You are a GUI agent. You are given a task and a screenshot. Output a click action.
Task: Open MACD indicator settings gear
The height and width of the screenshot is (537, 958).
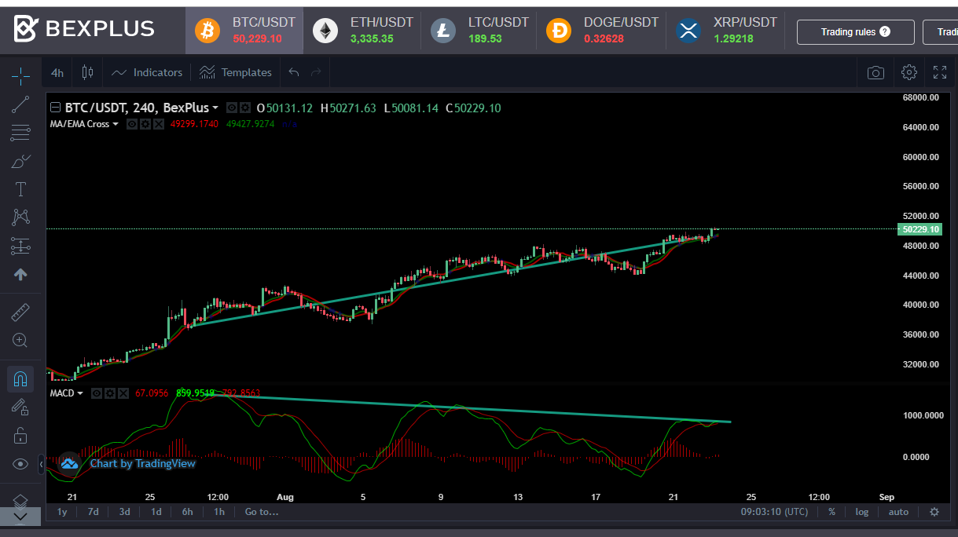pyautogui.click(x=110, y=393)
